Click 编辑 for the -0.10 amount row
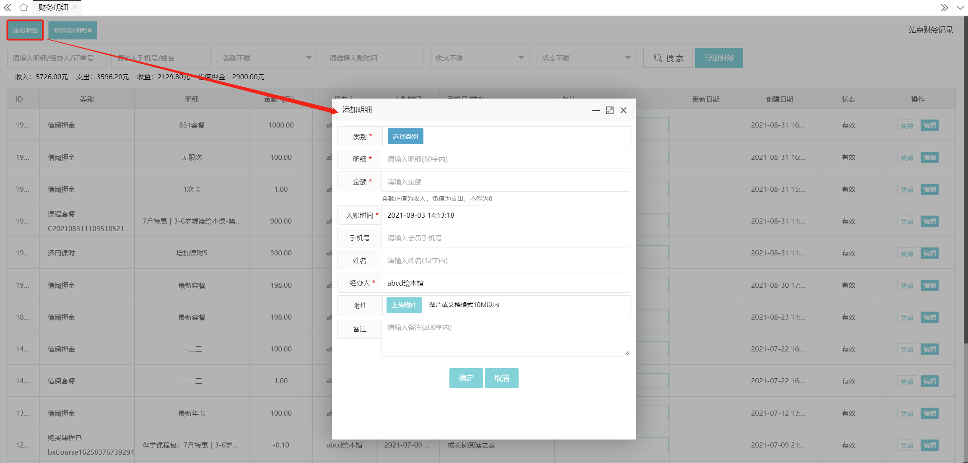The image size is (968, 463). coord(929,445)
